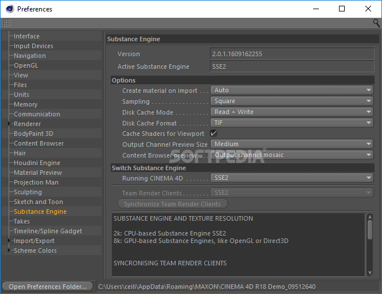Click scroll down arrow in info box
This screenshot has height=294, width=382.
coord(370,273)
